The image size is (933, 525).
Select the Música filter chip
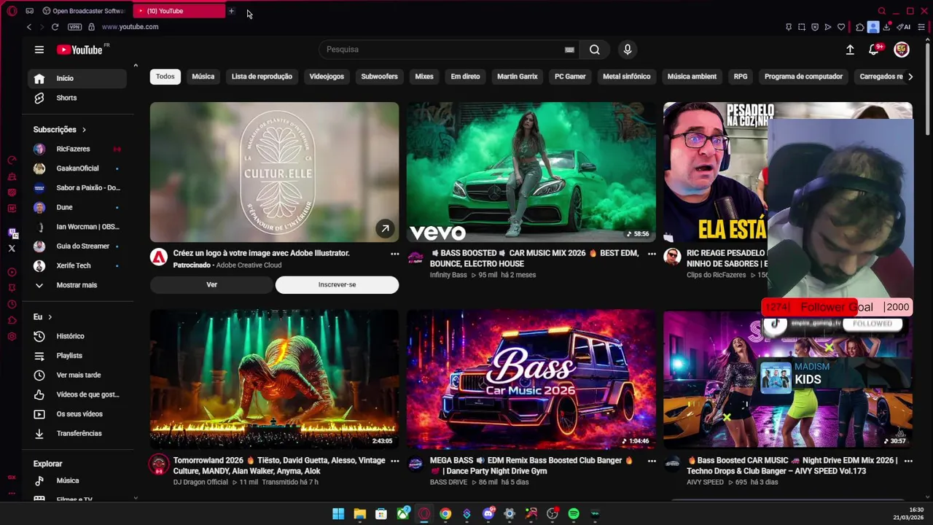coord(203,77)
